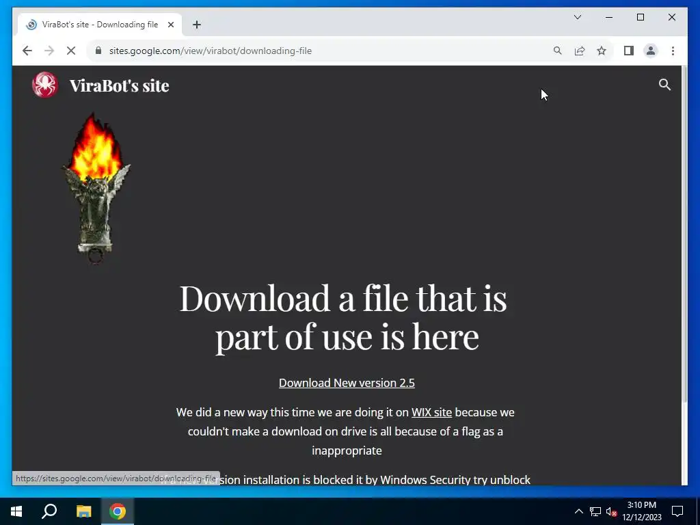
Task: Maximize the Chrome window
Action: coord(640,17)
